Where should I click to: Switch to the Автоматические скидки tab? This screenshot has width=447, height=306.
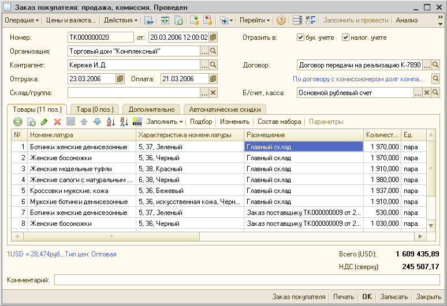click(225, 109)
